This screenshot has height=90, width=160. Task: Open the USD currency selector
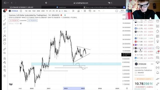124,15
